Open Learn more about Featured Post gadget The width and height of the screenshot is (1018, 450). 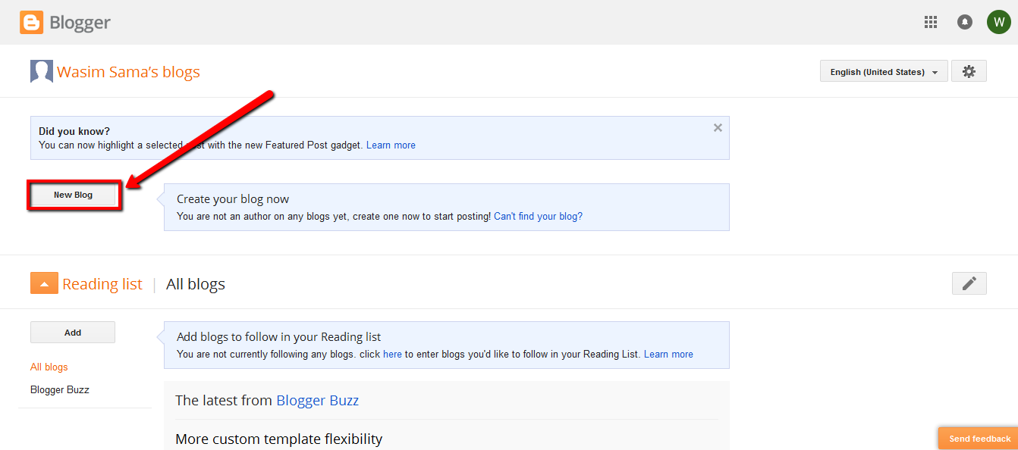click(391, 145)
